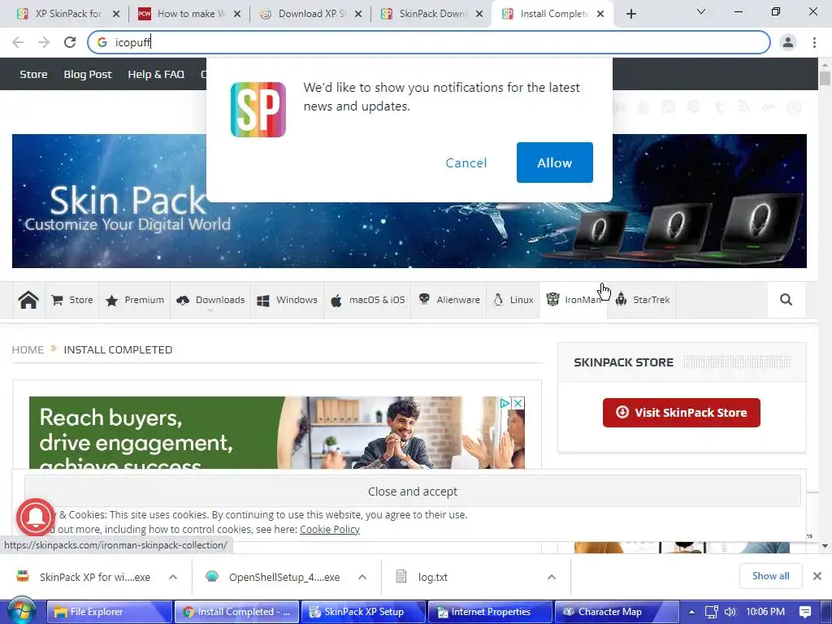
Task: Open macOS & iOS navigation item
Action: click(367, 300)
